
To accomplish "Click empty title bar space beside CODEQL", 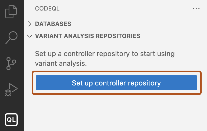I will coord(121,9).
